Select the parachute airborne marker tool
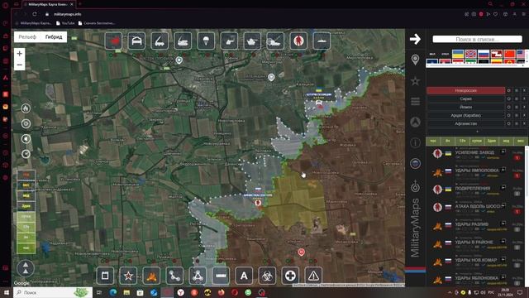529x298 pixels. click(206, 41)
